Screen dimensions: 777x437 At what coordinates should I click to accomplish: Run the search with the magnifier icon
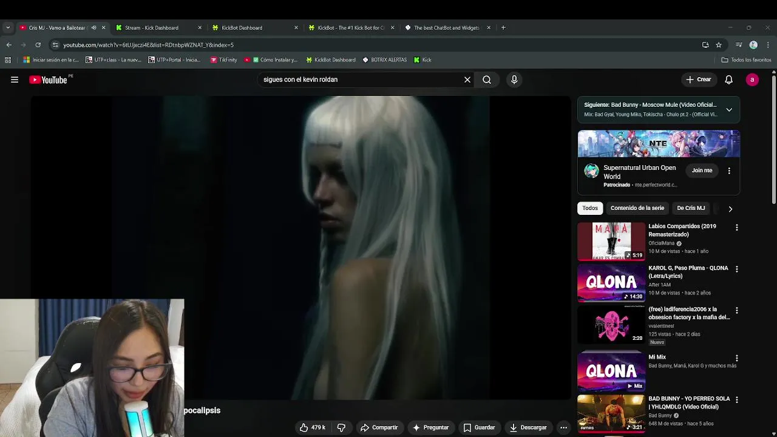[x=487, y=80]
